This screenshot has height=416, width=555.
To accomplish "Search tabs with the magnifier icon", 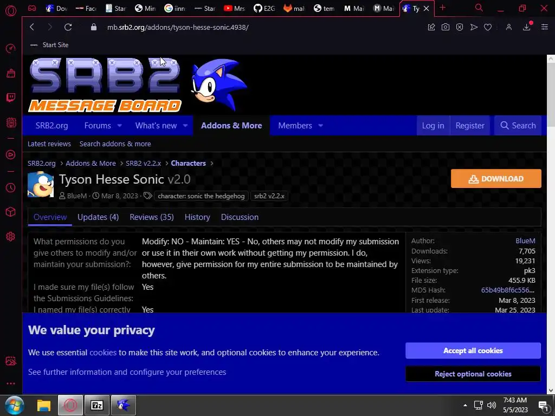I will coord(479,8).
